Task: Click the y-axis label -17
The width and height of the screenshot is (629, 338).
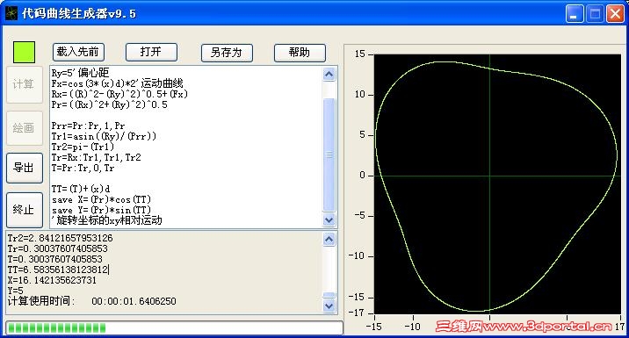Action: (x=356, y=313)
